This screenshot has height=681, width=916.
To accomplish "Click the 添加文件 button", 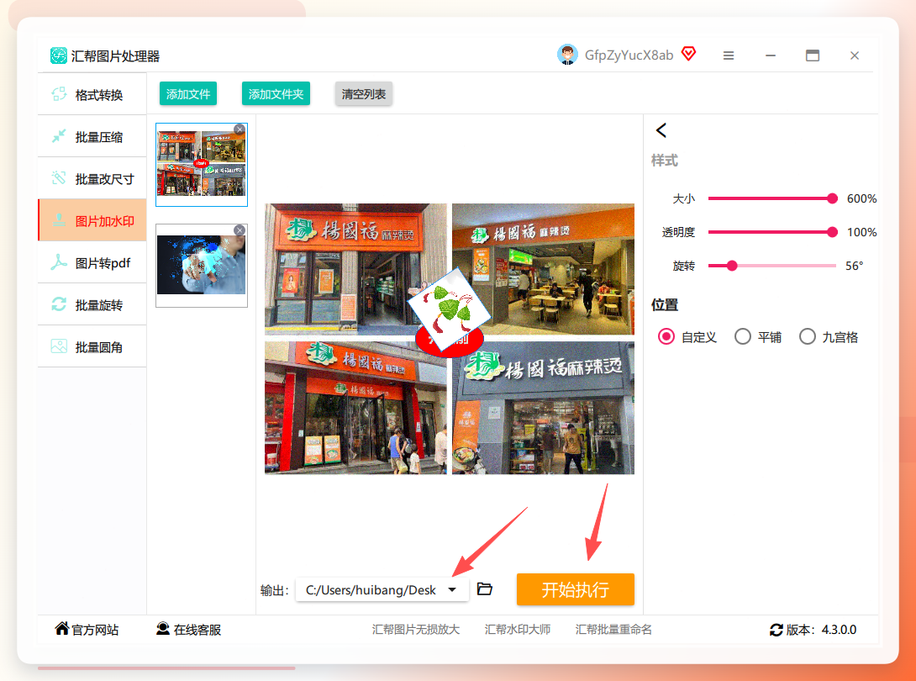I will click(x=188, y=93).
